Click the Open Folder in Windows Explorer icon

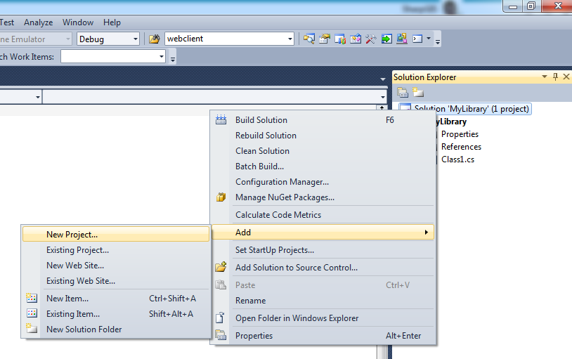(220, 318)
